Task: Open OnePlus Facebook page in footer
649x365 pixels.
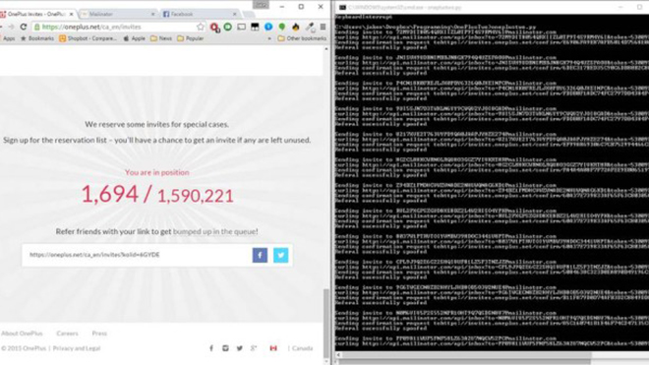Action: pyautogui.click(x=211, y=348)
